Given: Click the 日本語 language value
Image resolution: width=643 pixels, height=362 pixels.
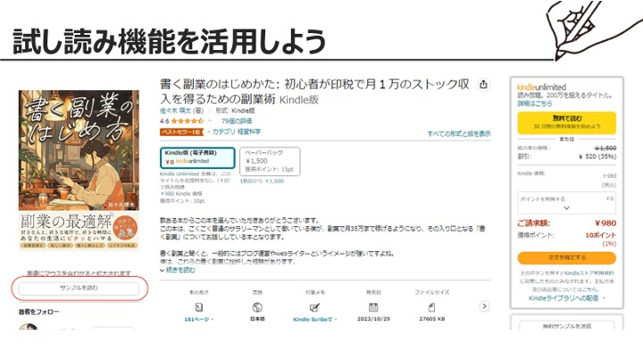Looking at the screenshot, I should 257,319.
